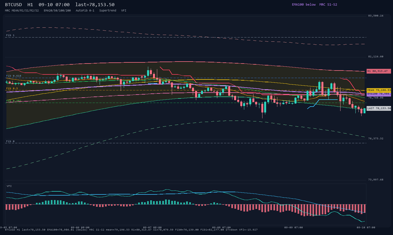Click the 09-08 07:00 time axis label
This screenshot has height=235, width=393.
click(221, 227)
